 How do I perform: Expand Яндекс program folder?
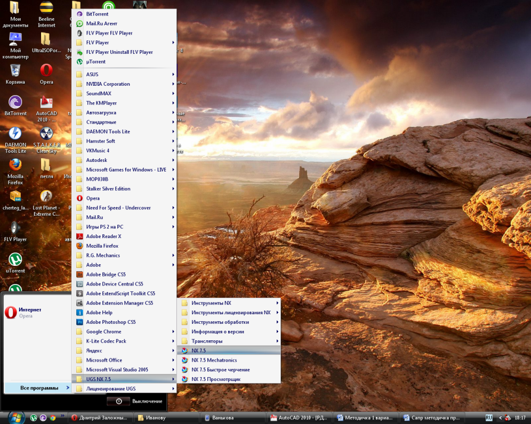click(x=124, y=350)
